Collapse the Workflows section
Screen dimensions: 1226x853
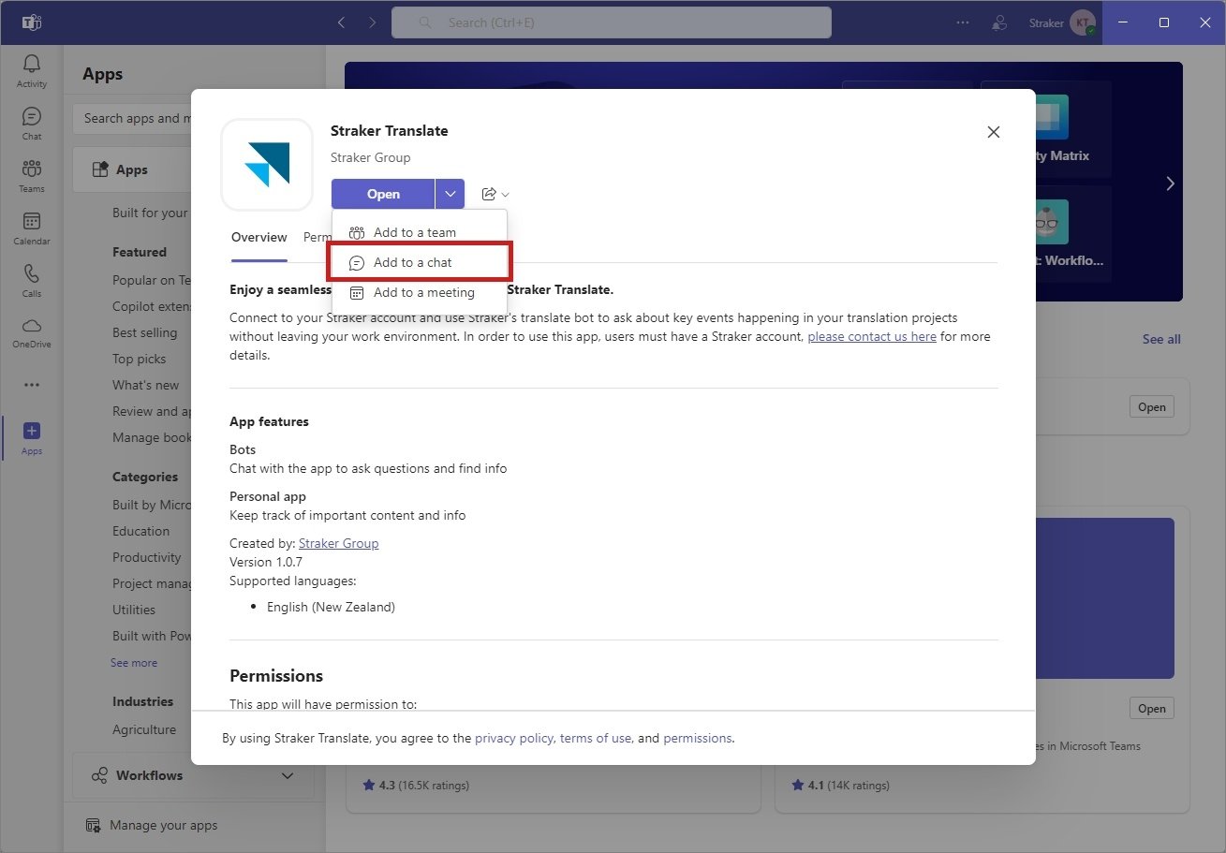(x=288, y=775)
